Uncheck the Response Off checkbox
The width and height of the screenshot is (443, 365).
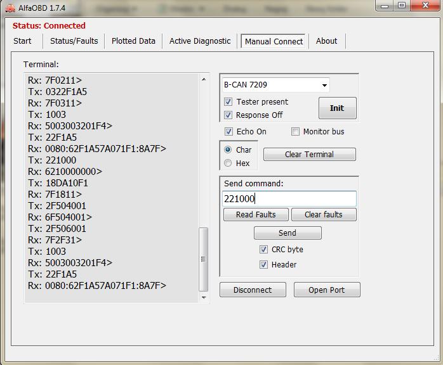point(228,115)
